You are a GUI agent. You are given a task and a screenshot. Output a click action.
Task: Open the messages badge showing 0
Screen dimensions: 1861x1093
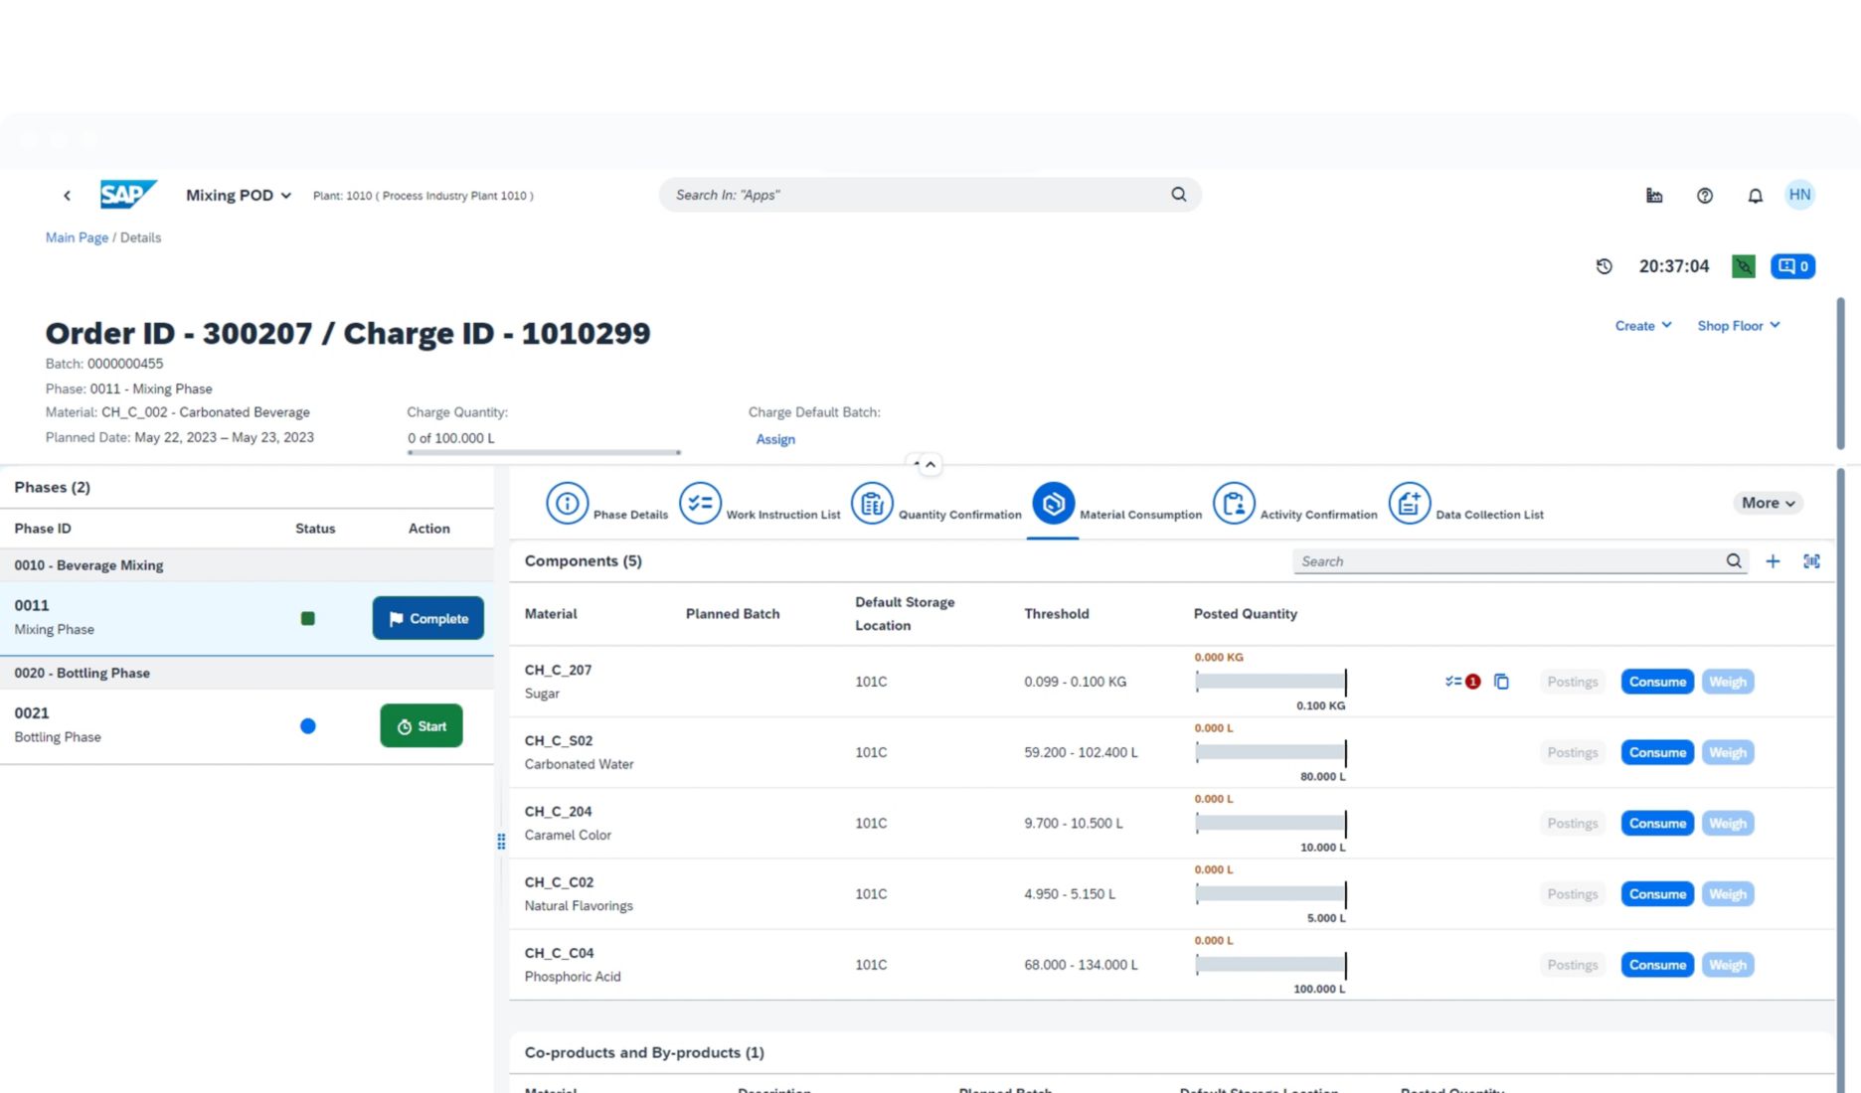(1792, 266)
